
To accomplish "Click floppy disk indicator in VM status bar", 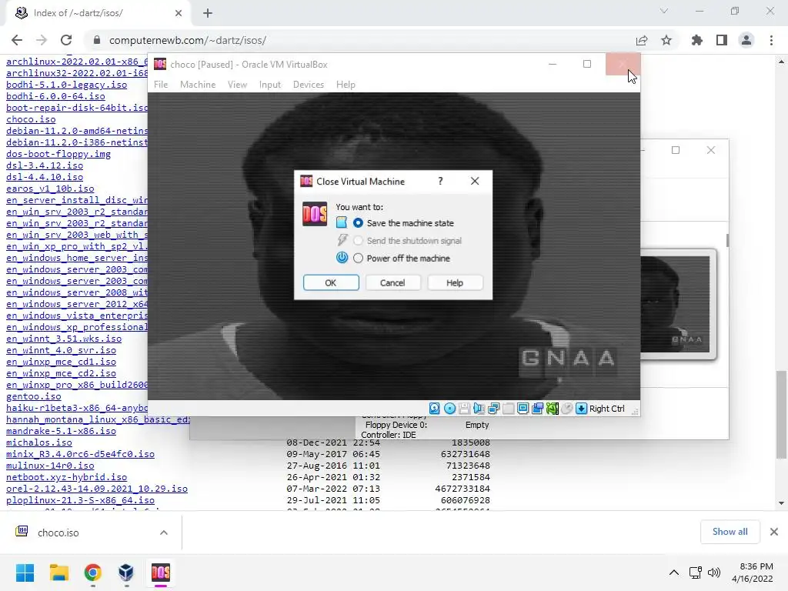I will pos(464,409).
